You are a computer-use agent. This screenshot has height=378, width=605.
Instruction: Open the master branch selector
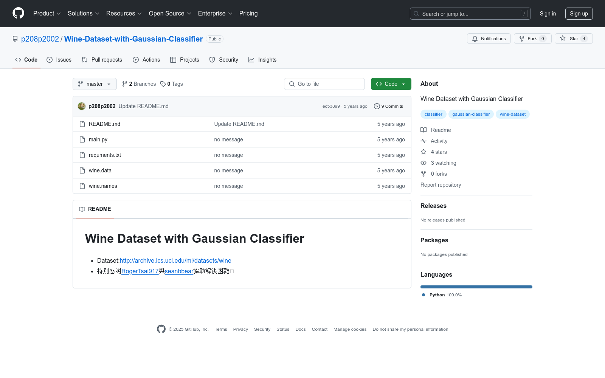tap(95, 84)
